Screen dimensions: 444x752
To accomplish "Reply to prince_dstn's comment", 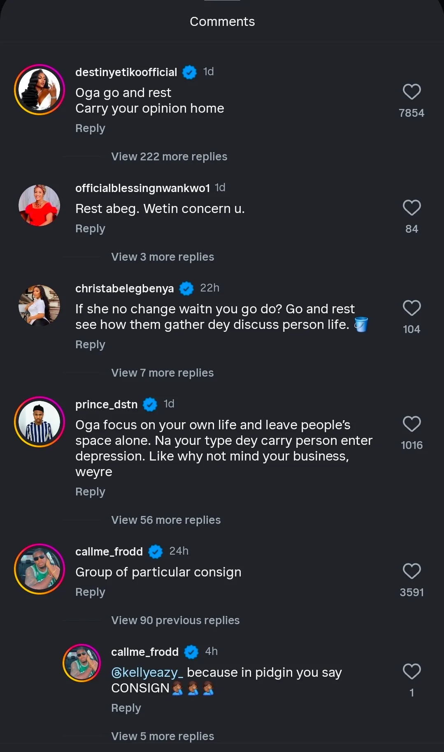I will click(90, 492).
